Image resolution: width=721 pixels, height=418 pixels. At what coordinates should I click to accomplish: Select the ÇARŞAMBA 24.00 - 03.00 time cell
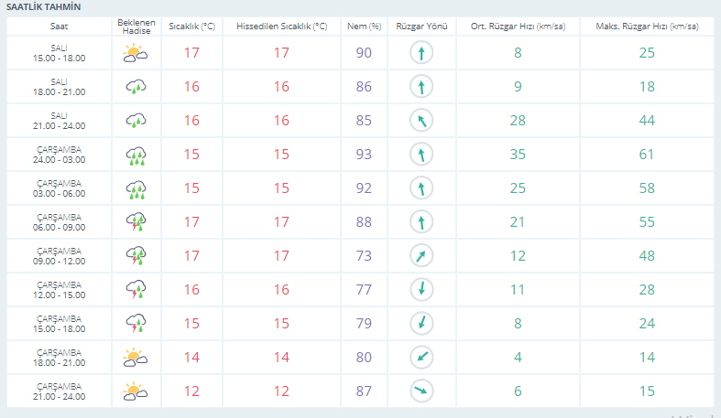(59, 155)
